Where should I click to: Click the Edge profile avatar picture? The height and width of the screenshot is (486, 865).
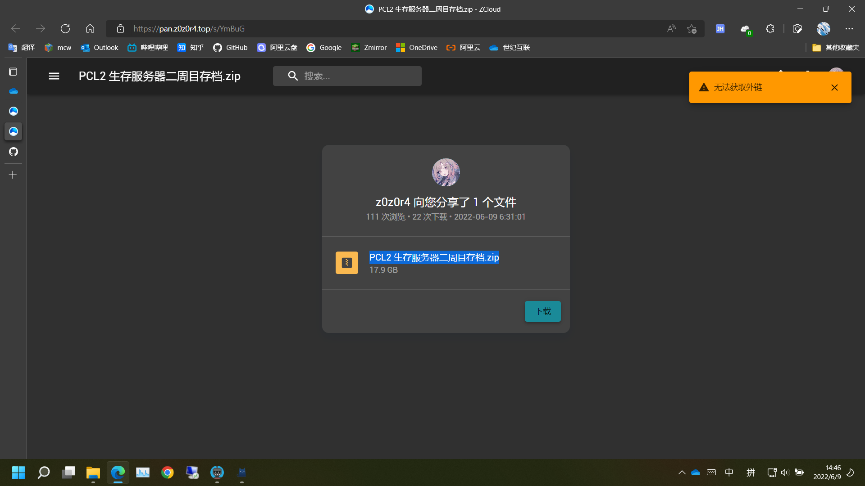(x=824, y=28)
